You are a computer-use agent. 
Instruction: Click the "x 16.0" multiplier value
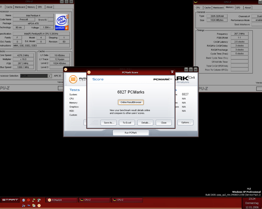pos(23,59)
